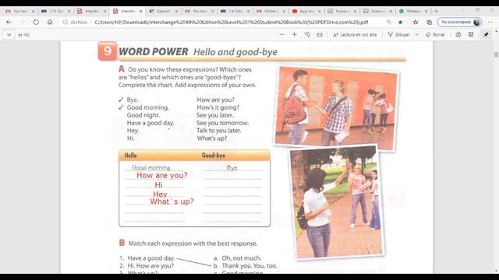Rotate the PDF page
Viewport: 499px width, 280px height.
click(x=307, y=34)
